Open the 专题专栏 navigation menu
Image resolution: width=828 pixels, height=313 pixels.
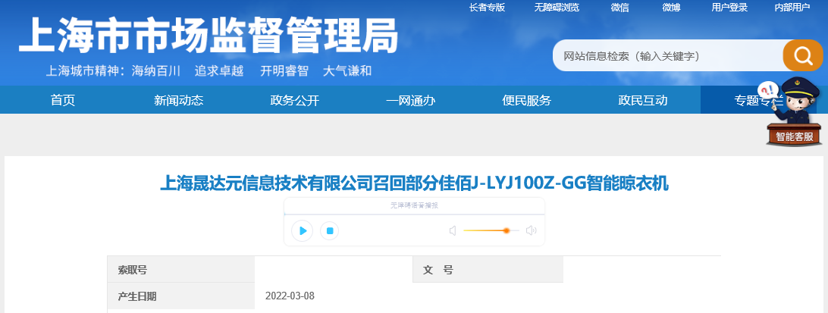[x=758, y=100]
